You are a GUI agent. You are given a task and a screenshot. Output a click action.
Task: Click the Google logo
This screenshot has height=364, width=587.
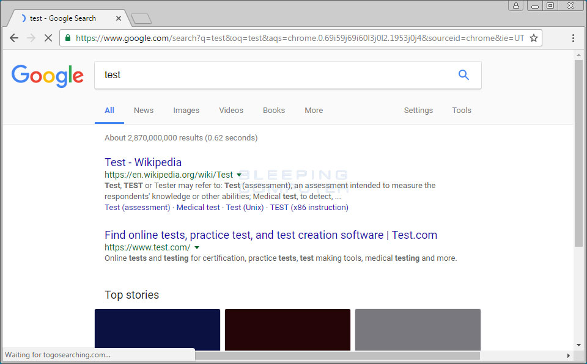pyautogui.click(x=48, y=76)
